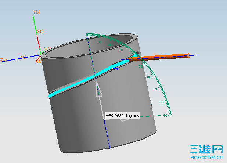Click the 90 mark on the green protractor
227x163 pixels.
click(165, 115)
